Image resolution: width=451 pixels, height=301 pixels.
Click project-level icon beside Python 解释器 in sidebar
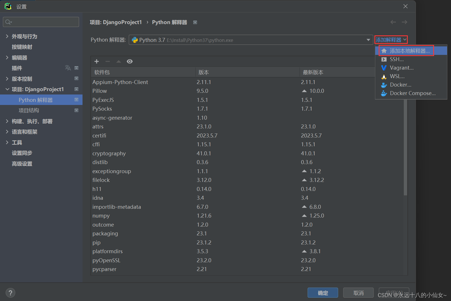76,100
